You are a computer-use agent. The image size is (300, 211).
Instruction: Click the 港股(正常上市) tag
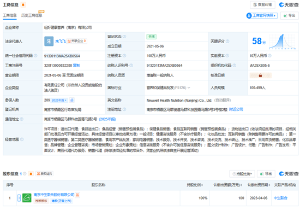(x=62, y=201)
